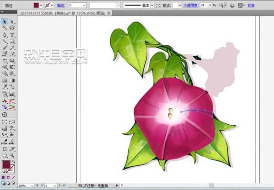Select the Column Graph tool
This screenshot has width=274, height=190.
coord(12,94)
